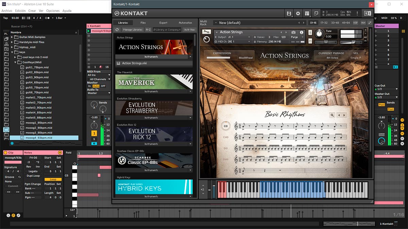The height and width of the screenshot is (229, 408).
Task: Select rack page 17-32
Action: (x=324, y=23)
